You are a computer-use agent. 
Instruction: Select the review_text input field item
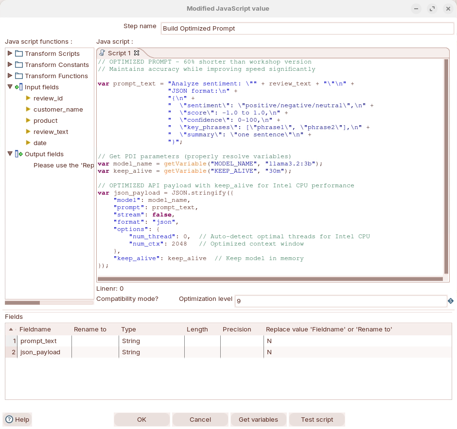[x=51, y=132]
